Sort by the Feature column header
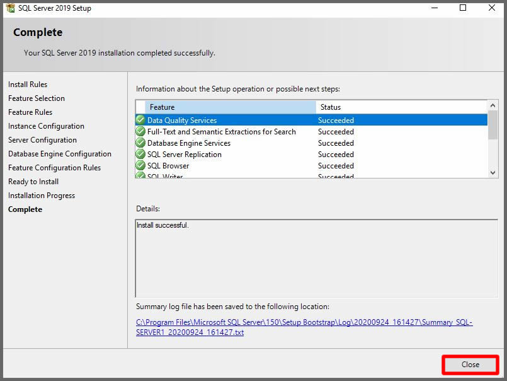The image size is (507, 381). point(230,107)
